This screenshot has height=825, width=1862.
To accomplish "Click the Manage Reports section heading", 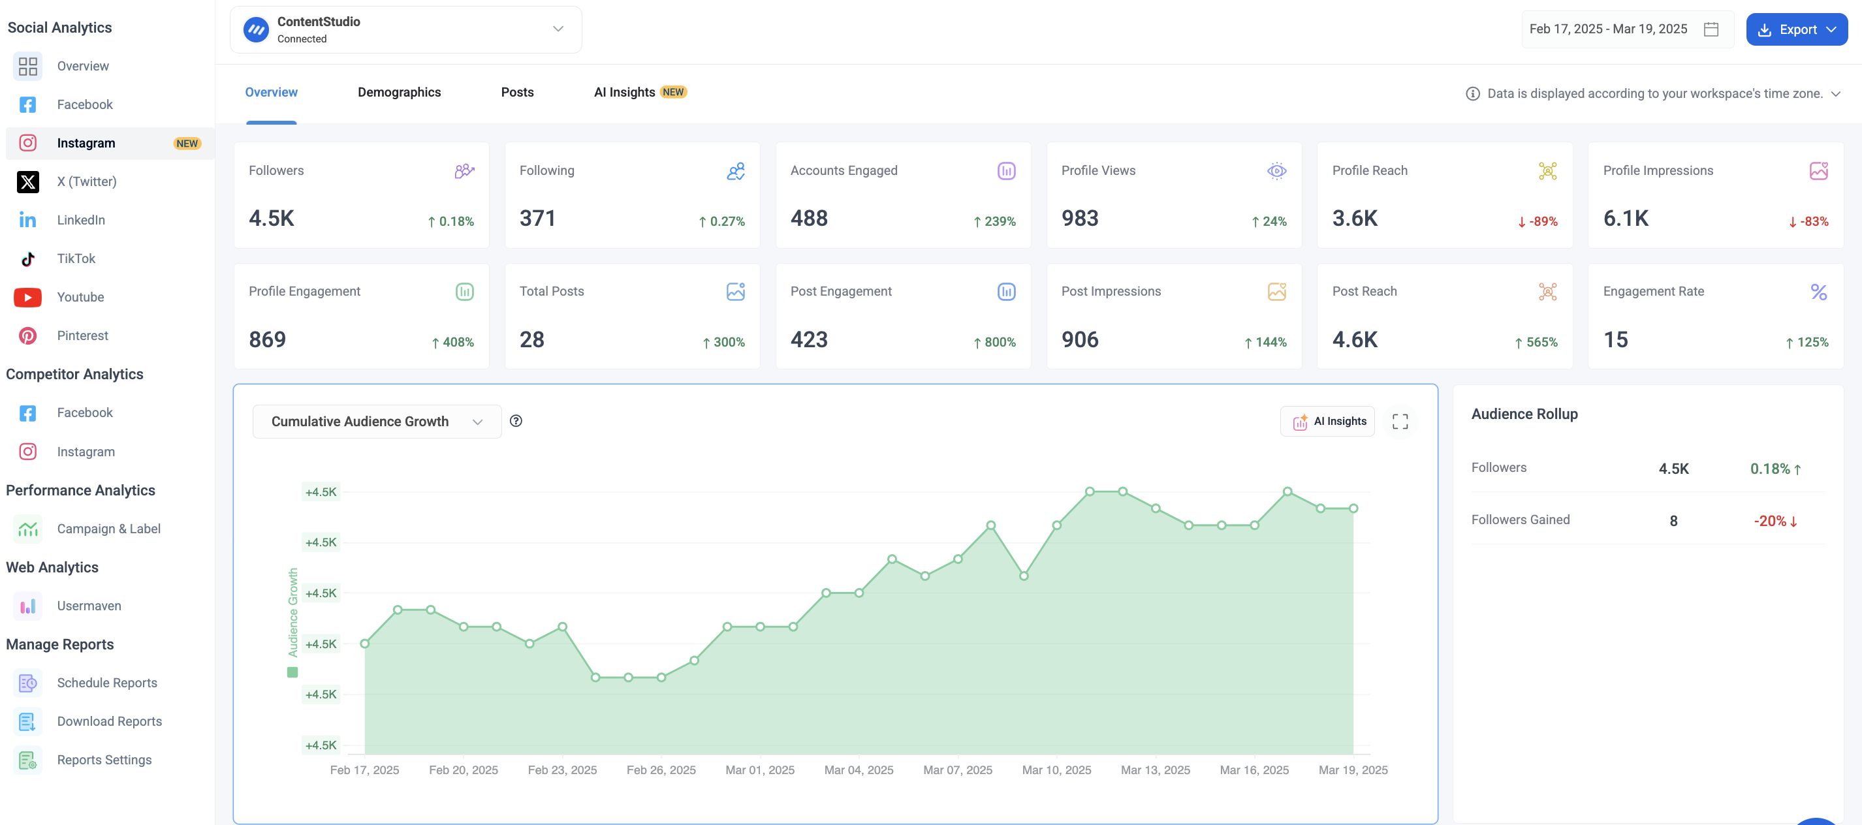I will coord(59,644).
